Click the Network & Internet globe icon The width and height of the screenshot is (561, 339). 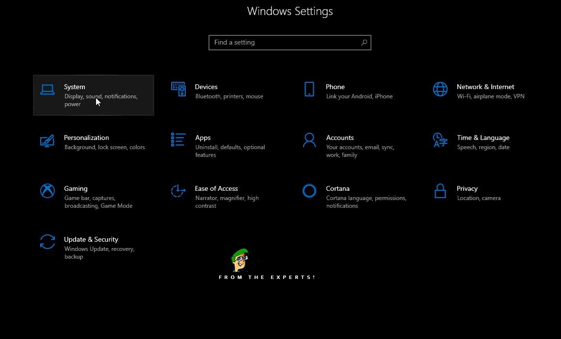click(x=440, y=89)
